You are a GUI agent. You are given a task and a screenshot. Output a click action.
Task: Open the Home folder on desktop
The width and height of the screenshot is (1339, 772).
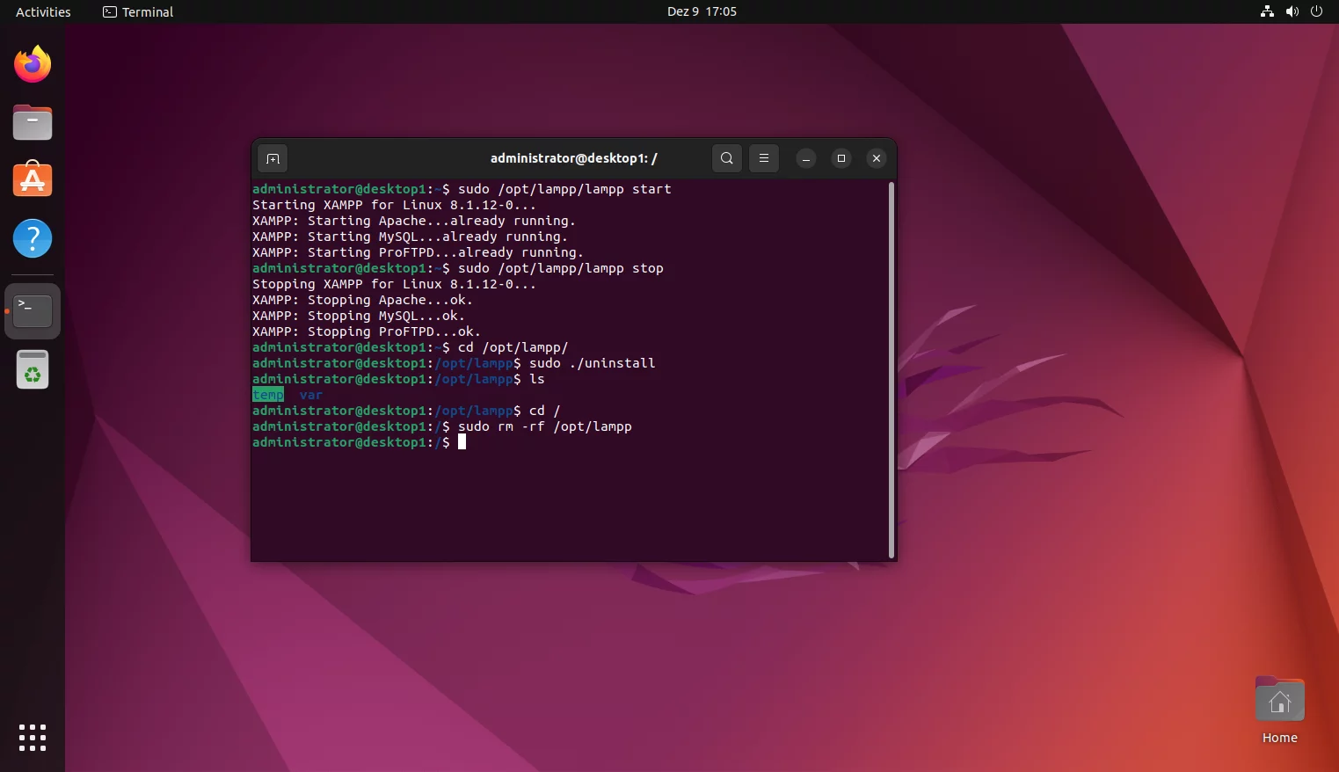coord(1280,710)
